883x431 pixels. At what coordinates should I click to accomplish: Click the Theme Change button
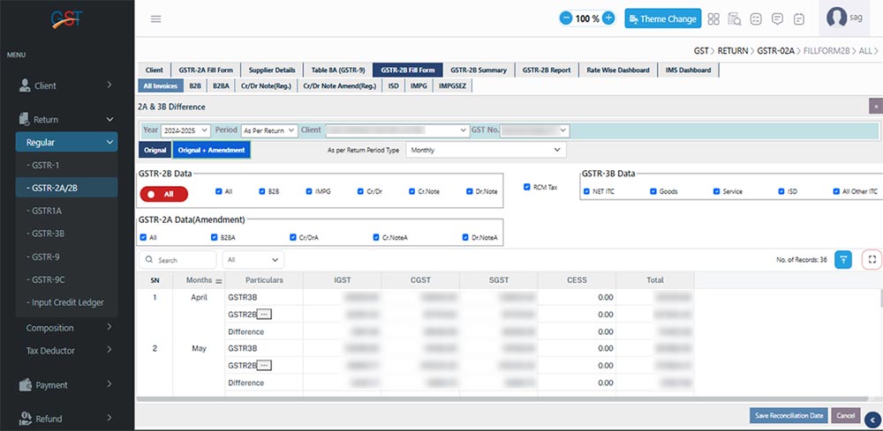coord(662,19)
